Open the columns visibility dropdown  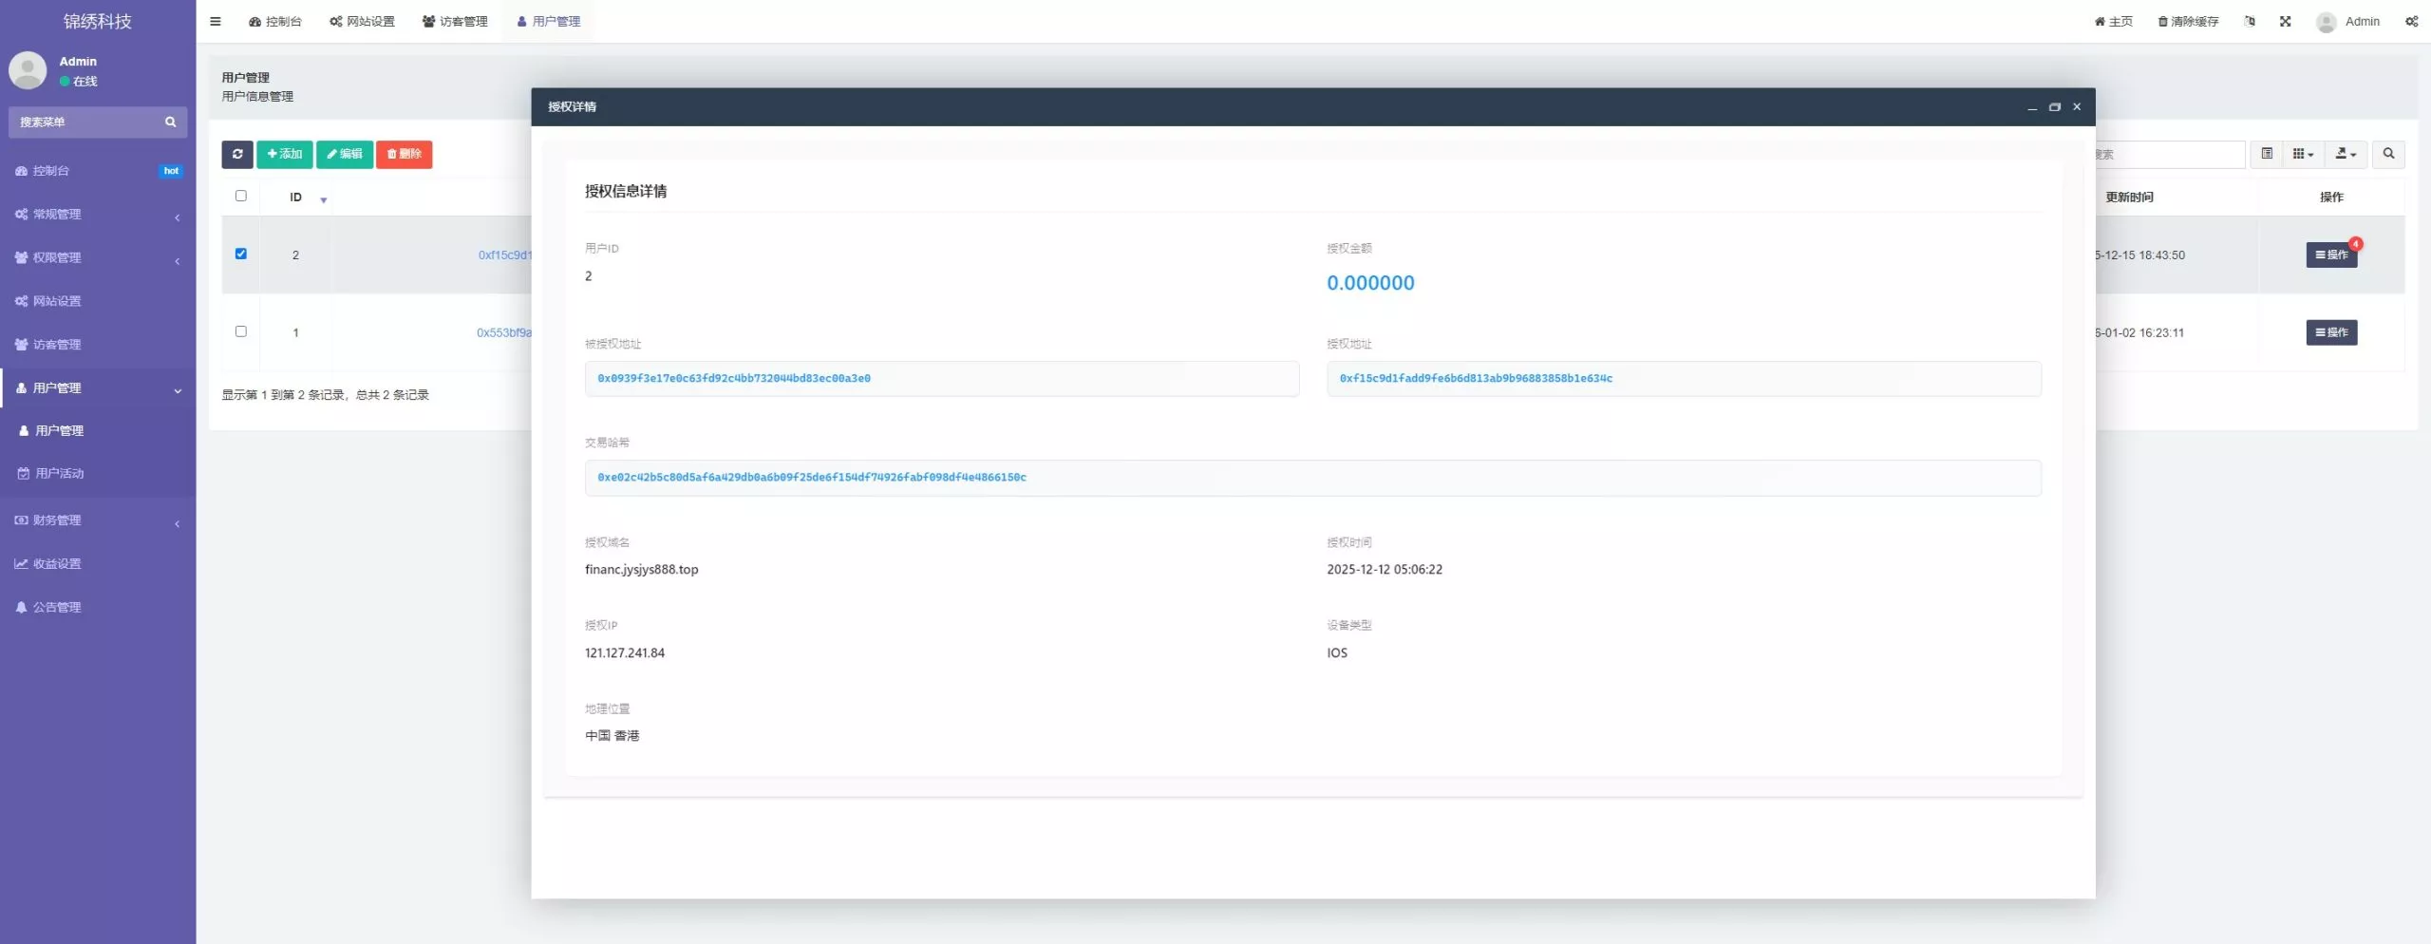point(2303,154)
